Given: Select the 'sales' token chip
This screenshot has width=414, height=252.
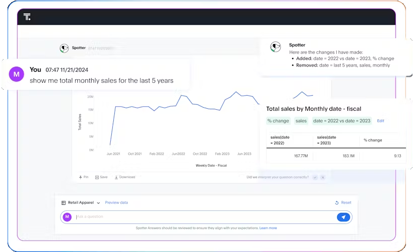Looking at the screenshot, I should tap(301, 121).
